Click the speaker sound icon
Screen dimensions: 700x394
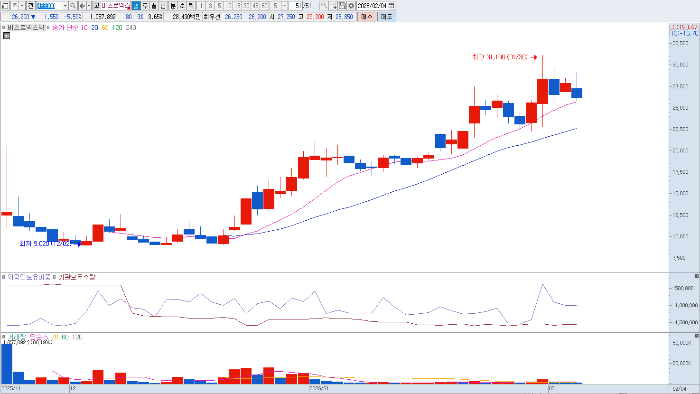tap(82, 6)
